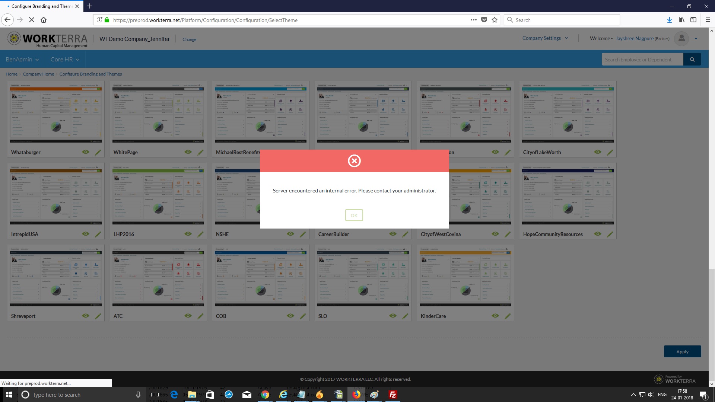
Task: Go to the Company Home breadcrumb link
Action: coord(38,74)
